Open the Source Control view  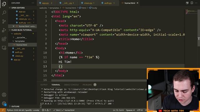coord(4,21)
